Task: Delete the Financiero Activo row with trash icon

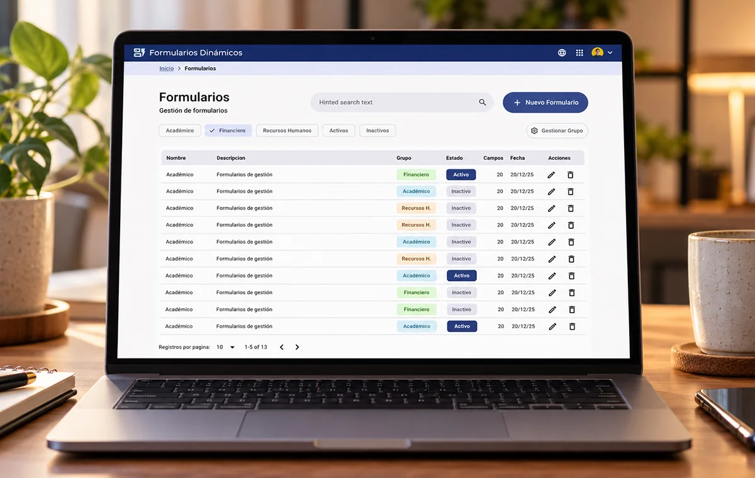Action: click(x=571, y=175)
